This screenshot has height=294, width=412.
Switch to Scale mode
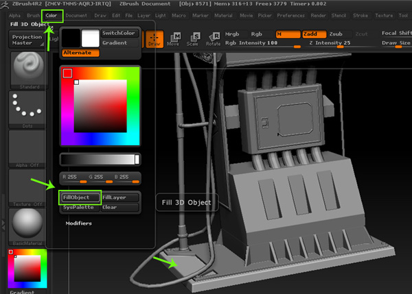pyautogui.click(x=196, y=38)
